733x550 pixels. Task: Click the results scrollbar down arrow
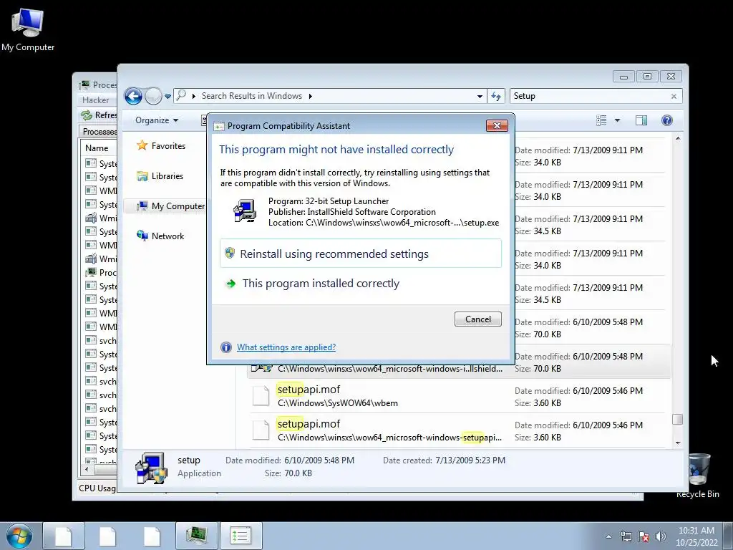coord(677,443)
